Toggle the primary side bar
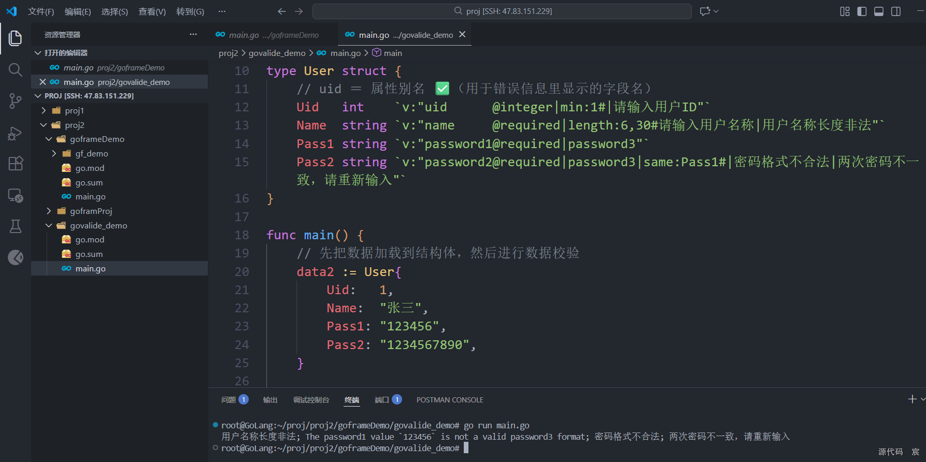 (862, 11)
